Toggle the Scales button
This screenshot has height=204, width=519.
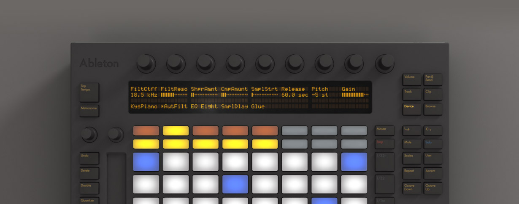[x=412, y=158]
